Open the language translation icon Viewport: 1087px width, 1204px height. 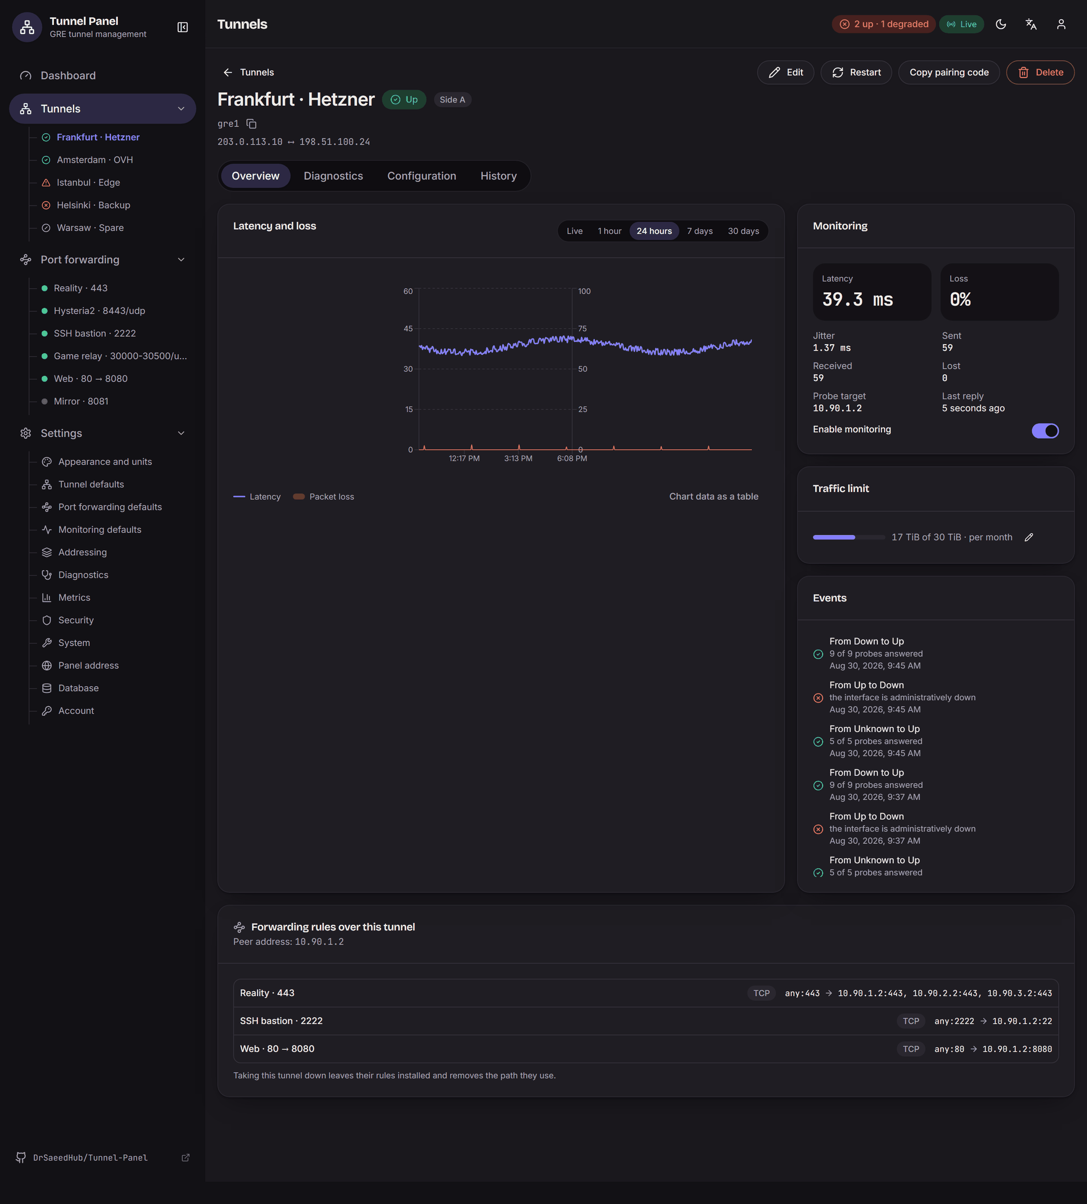[1031, 24]
